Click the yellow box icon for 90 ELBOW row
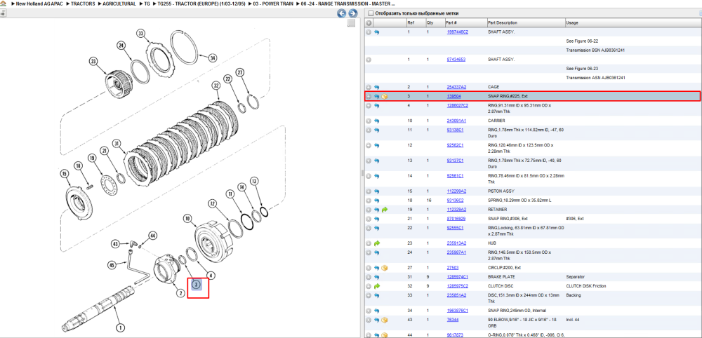 (x=385, y=320)
